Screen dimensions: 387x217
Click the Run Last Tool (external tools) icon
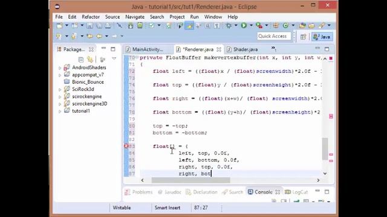(259, 25)
